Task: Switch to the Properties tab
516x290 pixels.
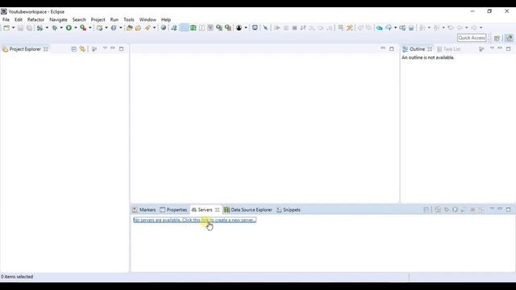Action: click(x=173, y=209)
